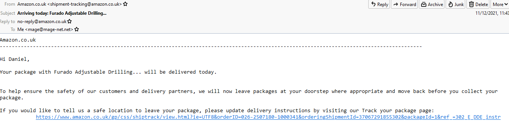
Task: Click the From header label
Action: point(10,4)
